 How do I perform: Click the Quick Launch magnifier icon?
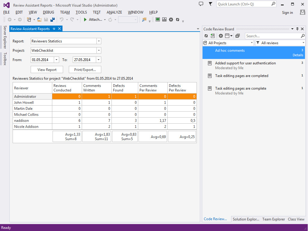coord(273,4)
